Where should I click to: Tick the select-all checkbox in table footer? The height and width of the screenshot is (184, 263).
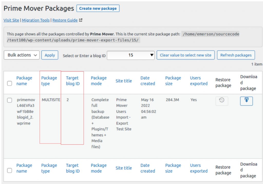click(x=10, y=171)
